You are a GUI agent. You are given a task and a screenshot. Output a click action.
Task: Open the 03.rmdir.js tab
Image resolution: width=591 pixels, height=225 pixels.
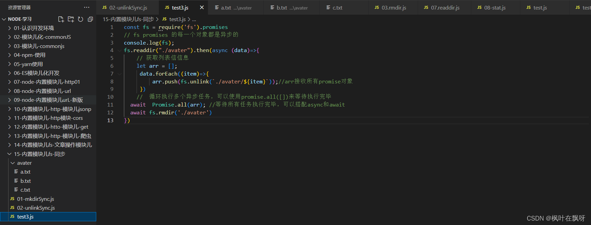coord(394,7)
